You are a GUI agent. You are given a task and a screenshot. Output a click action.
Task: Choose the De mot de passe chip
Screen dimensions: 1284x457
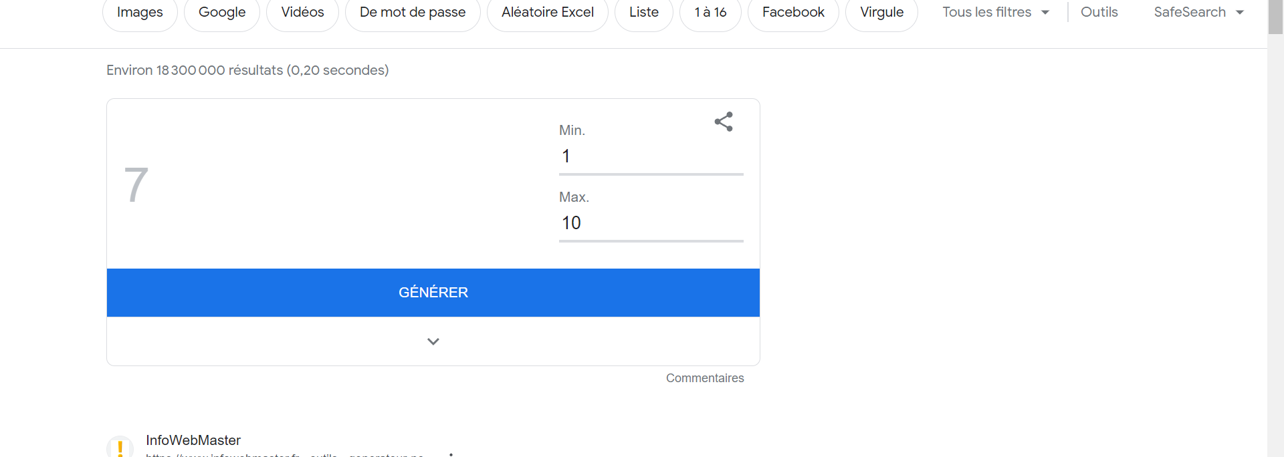413,13
